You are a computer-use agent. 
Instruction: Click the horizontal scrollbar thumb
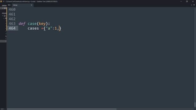point(62,109)
